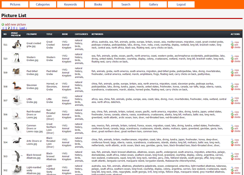Open the Books menu tab
The height and width of the screenshot is (175, 244).
98,5
